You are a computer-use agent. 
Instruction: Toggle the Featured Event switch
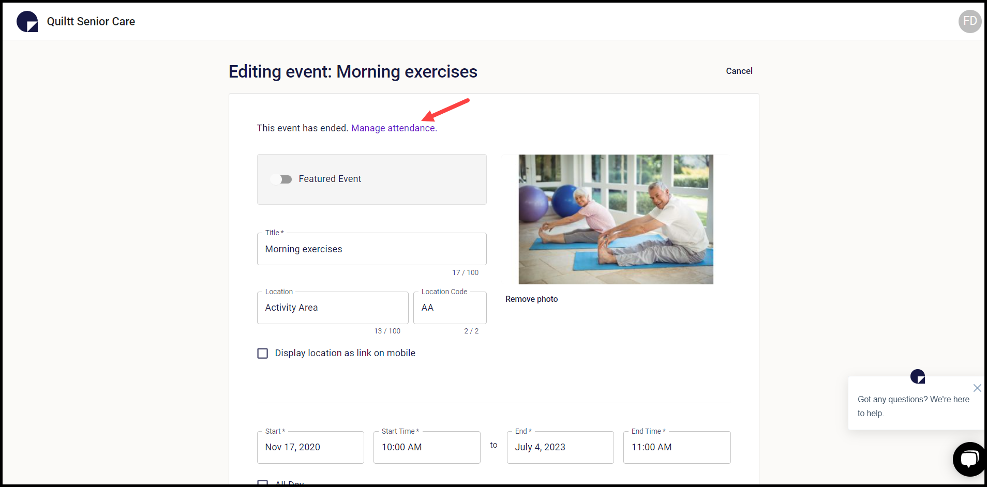point(281,179)
